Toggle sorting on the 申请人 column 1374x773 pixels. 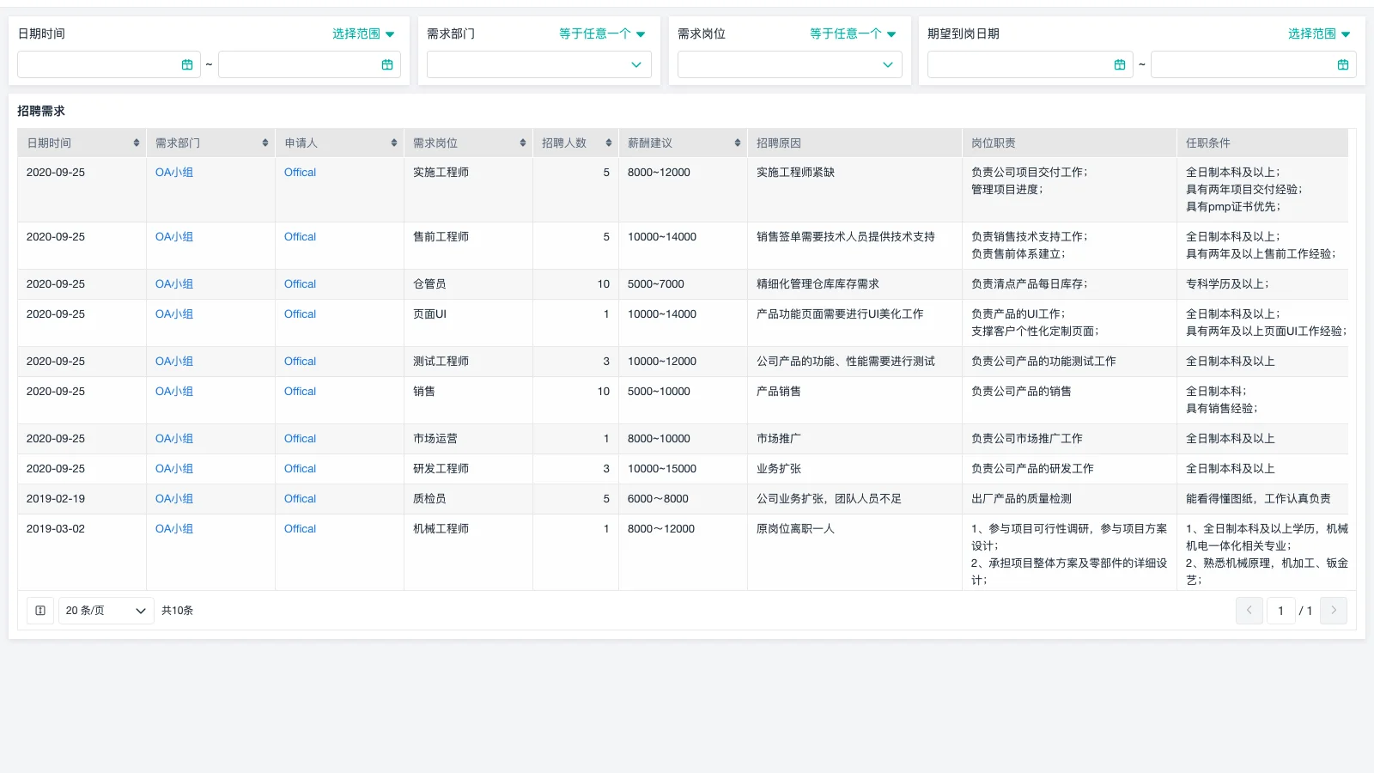393,143
